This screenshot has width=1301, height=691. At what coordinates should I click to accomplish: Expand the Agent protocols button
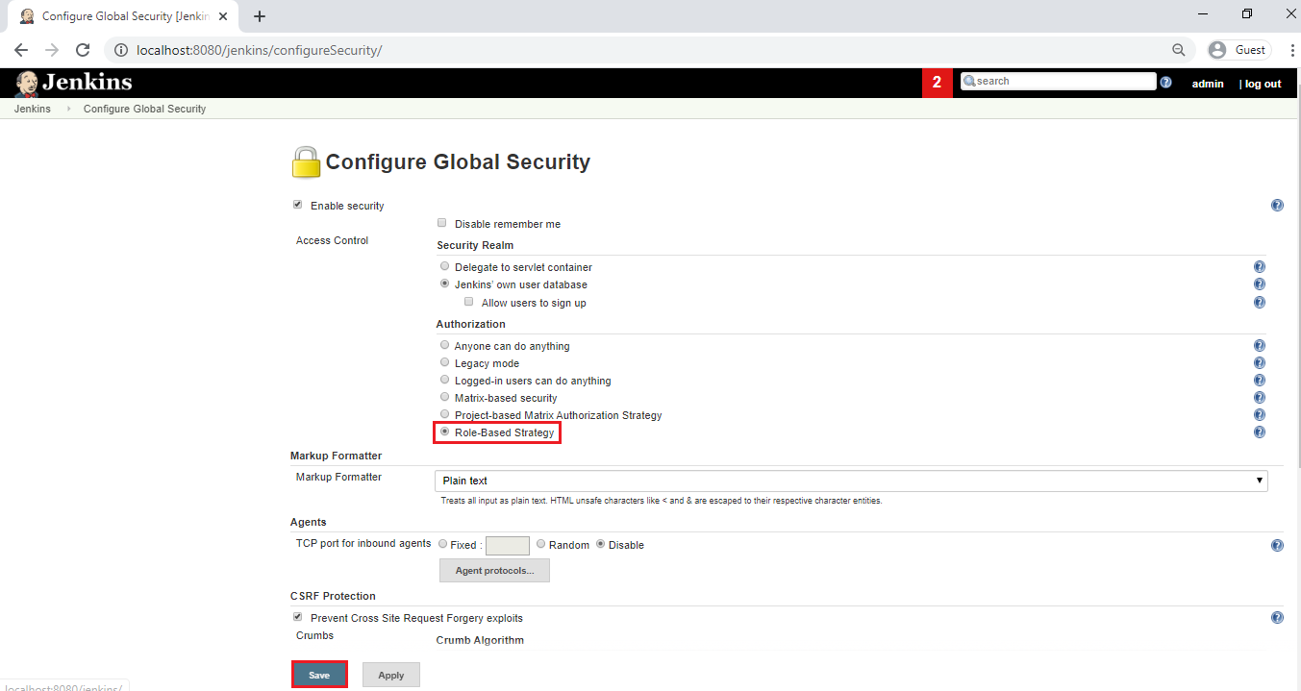494,571
